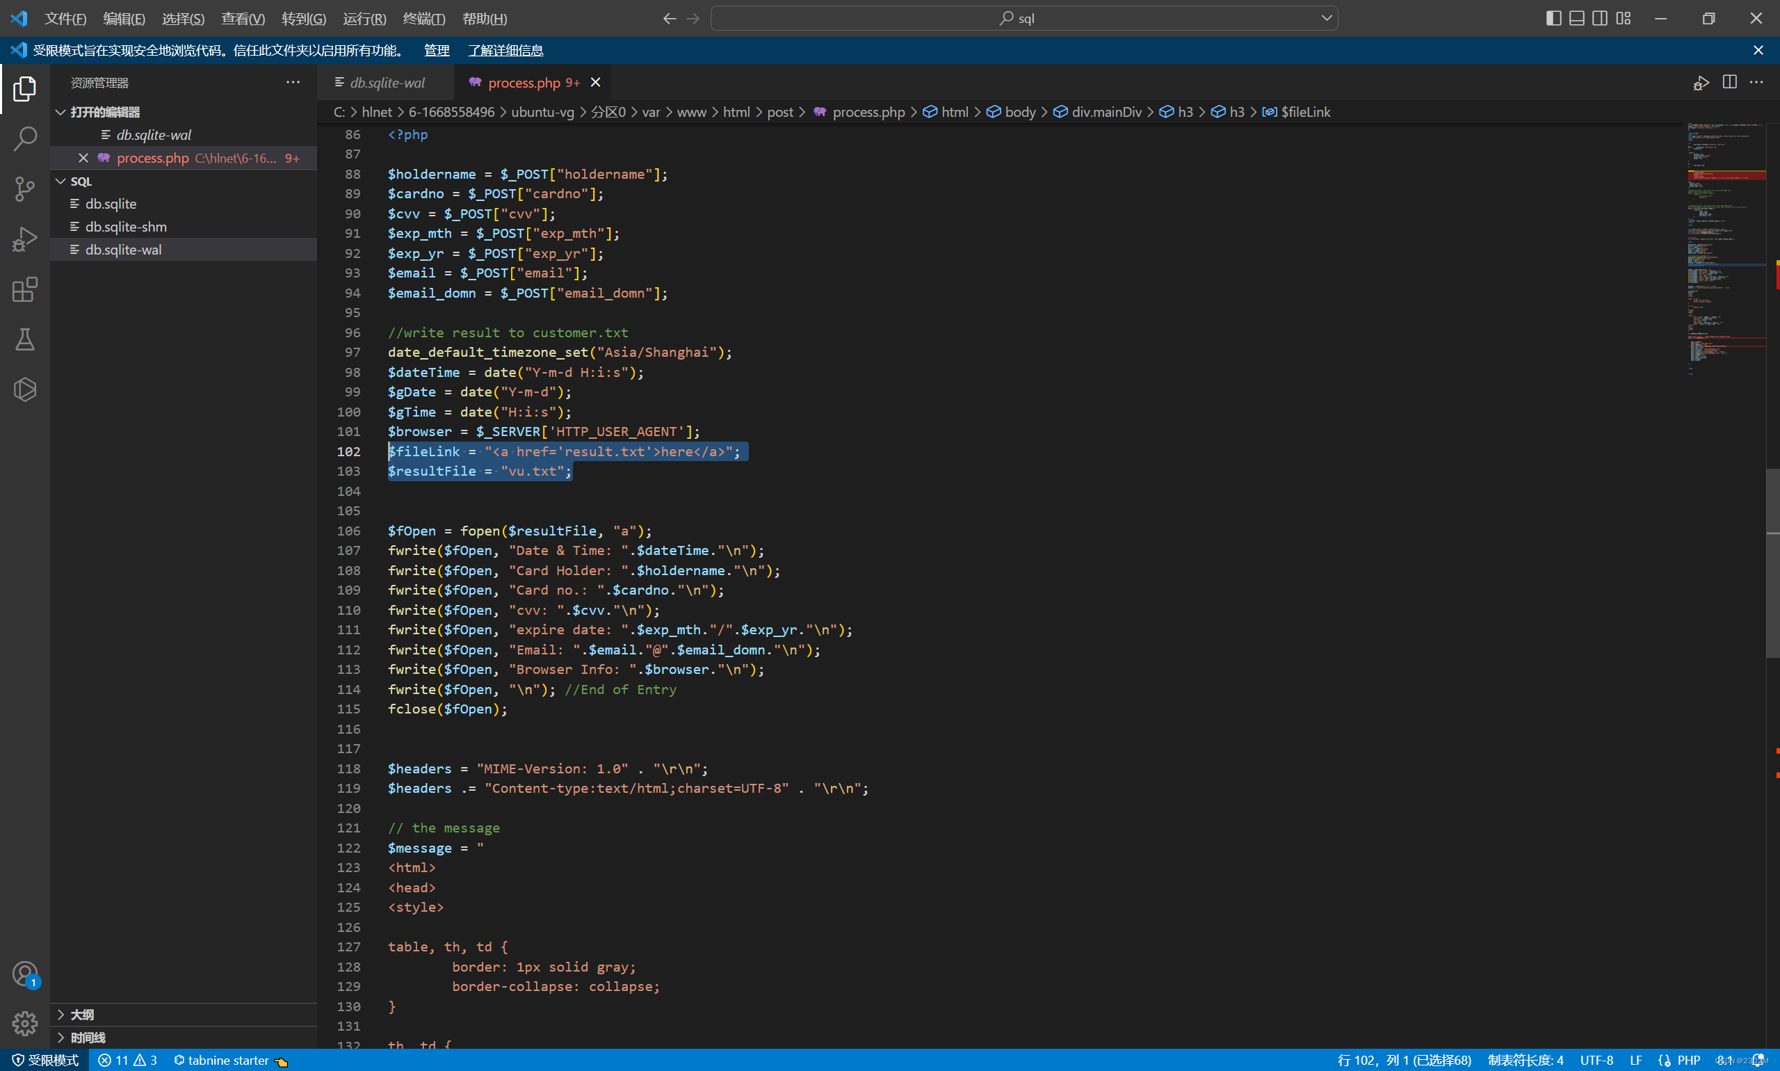Open the Testing flask view

(x=24, y=340)
